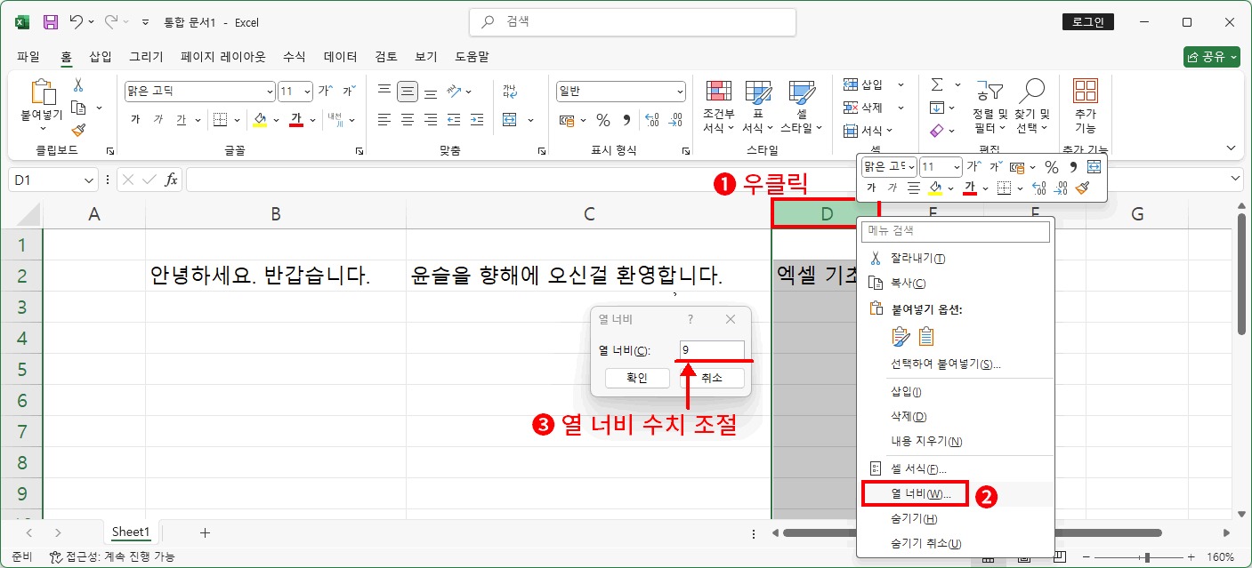Merge and center cells from the ribbon
The image size is (1252, 568).
(510, 119)
